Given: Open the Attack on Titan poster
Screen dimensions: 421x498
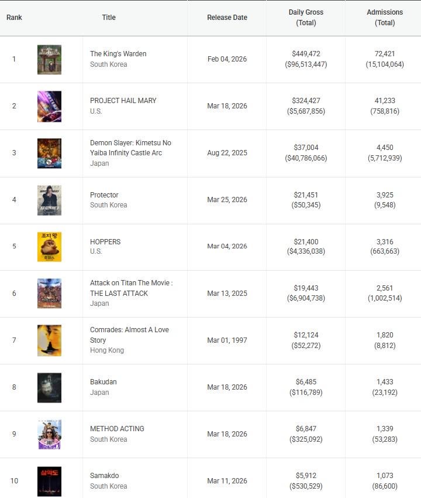Looking at the screenshot, I should [49, 294].
